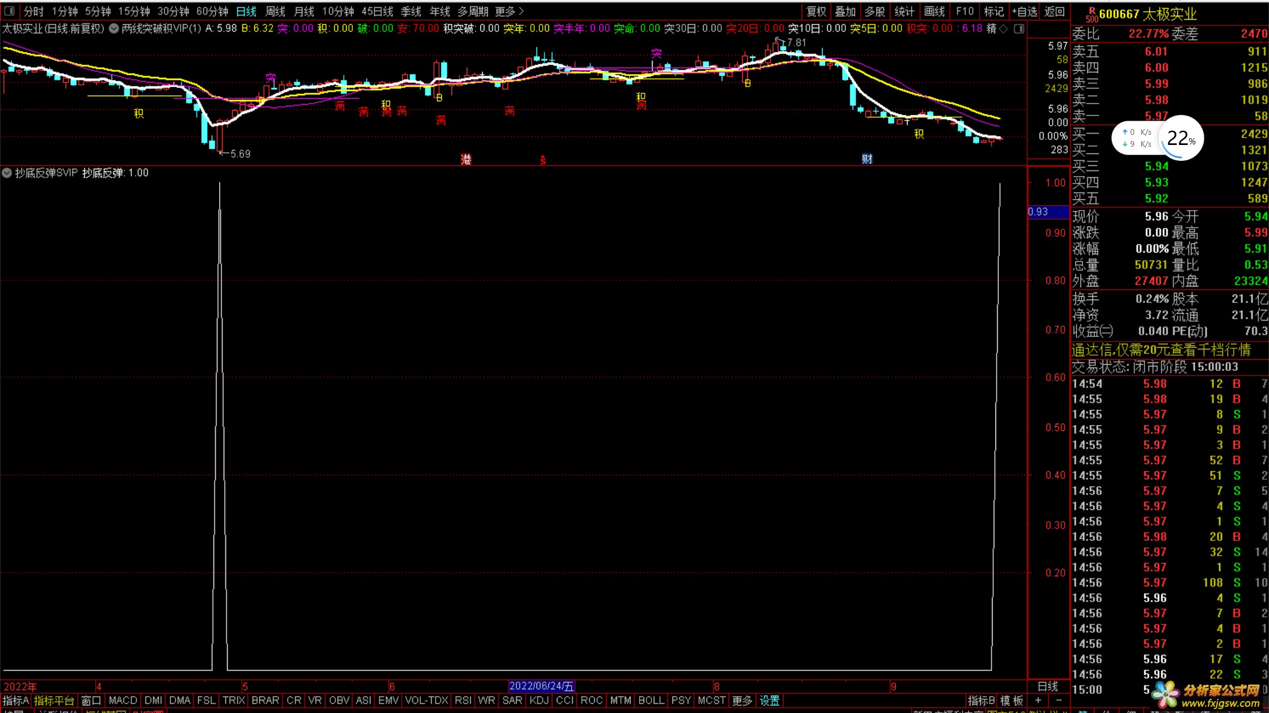1269x713 pixels.
Task: Select the 指标A tab at bottom
Action: pos(15,701)
